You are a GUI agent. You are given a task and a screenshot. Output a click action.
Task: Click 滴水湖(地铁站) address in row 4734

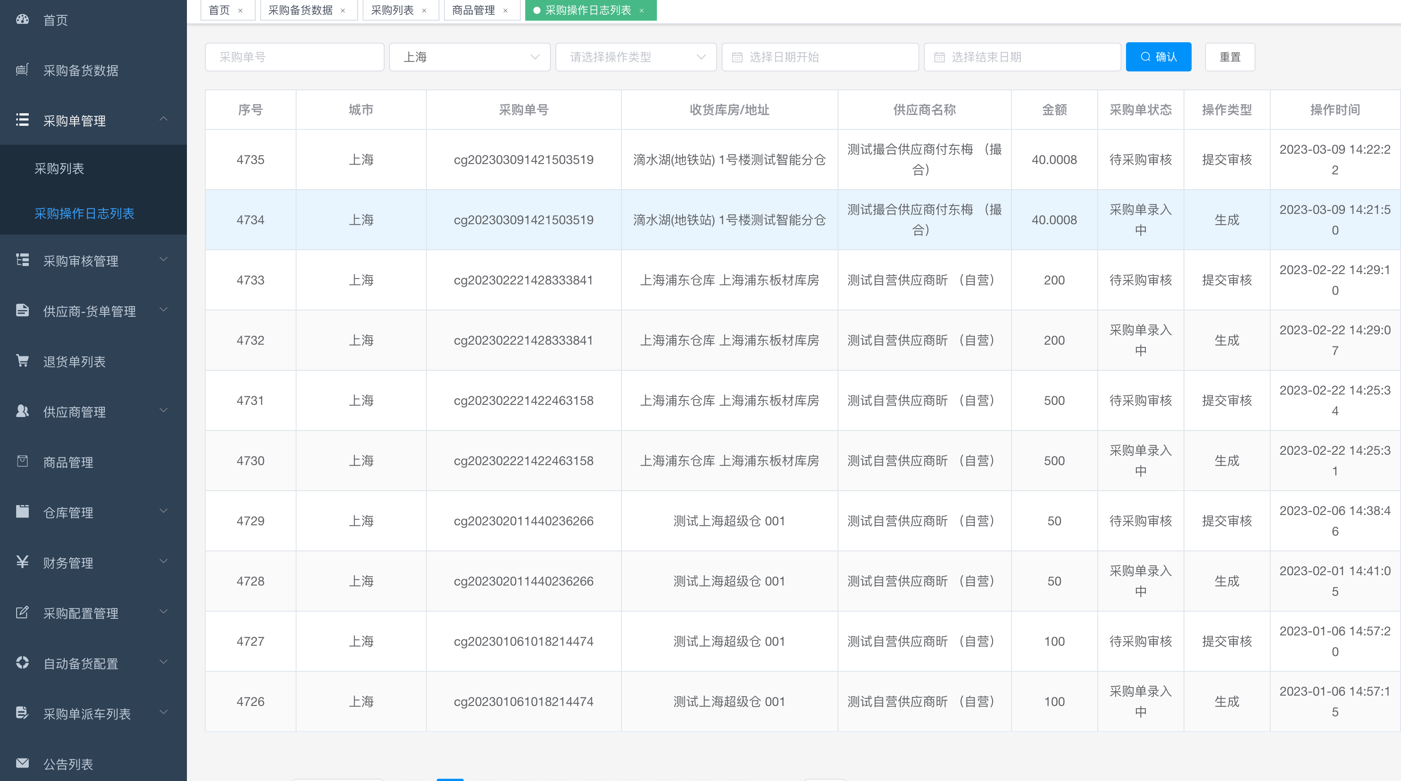[x=729, y=220]
